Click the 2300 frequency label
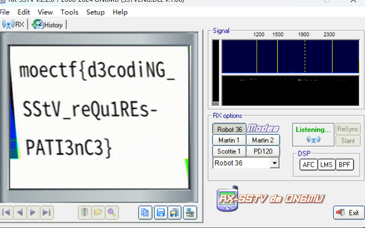This screenshot has width=365, height=228. coord(329,34)
